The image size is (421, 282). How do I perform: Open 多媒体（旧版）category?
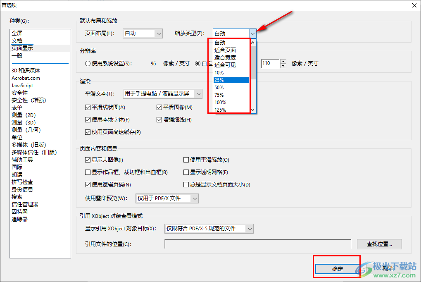click(x=29, y=145)
